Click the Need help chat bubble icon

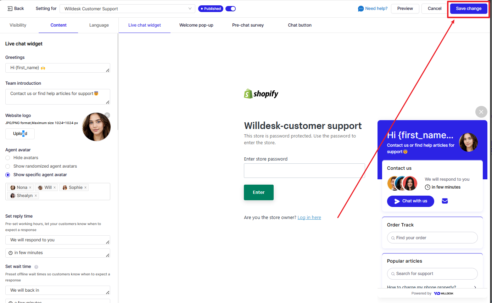[361, 9]
